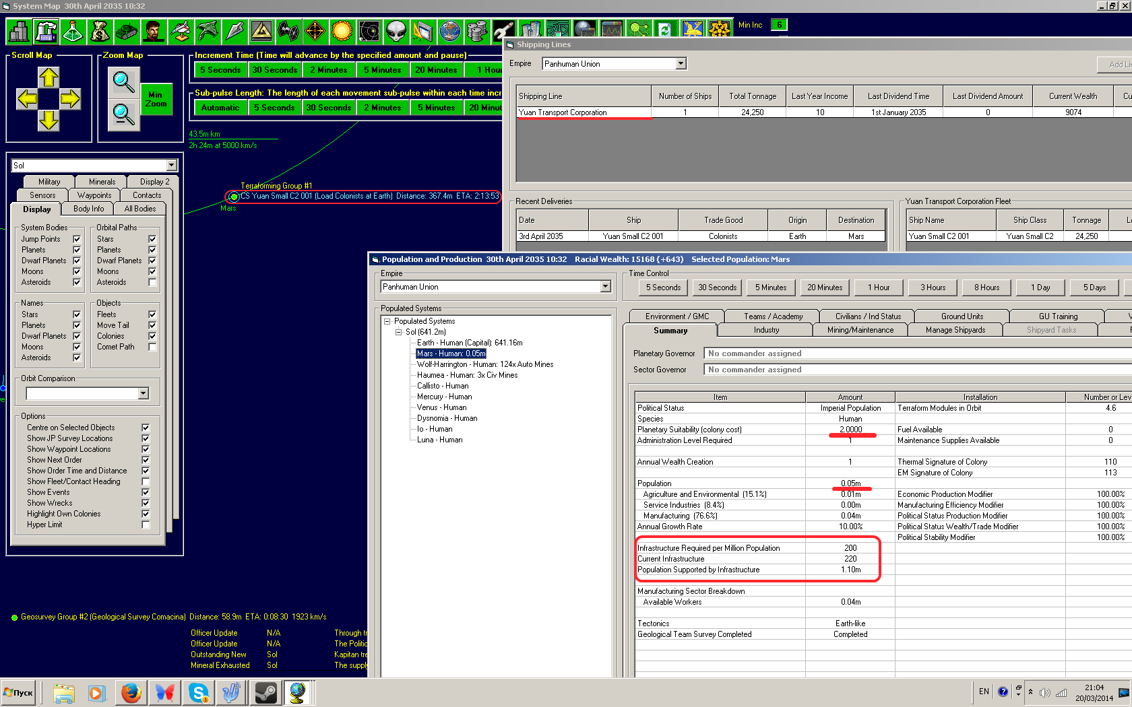This screenshot has width=1132, height=707.
Task: Click the yellow sun icon in toolbar
Action: pos(342,31)
